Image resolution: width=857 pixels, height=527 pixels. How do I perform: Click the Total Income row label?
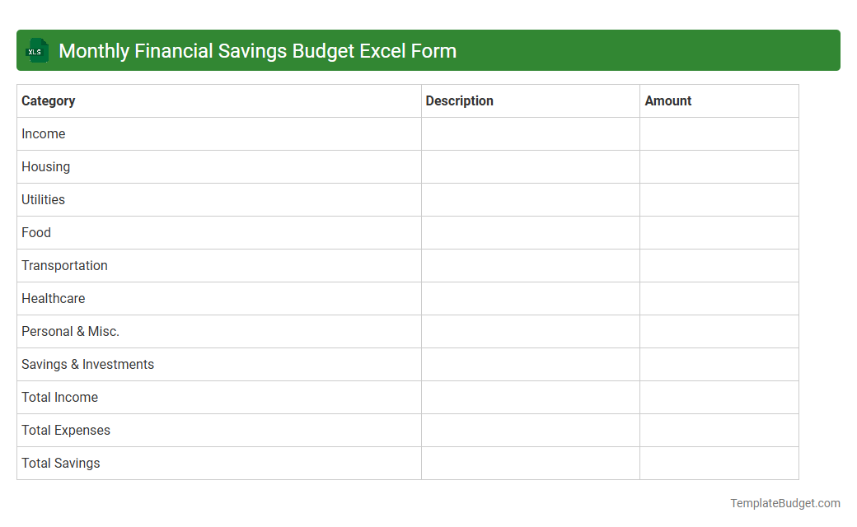(x=59, y=397)
